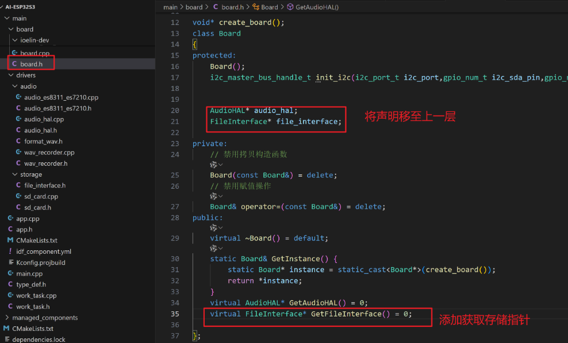568x343 pixels.
Task: Click the file_interface member declaration
Action: click(276, 122)
